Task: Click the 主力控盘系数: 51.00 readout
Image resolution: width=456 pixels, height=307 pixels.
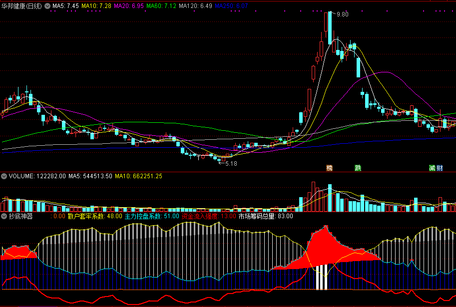Action: 152,216
